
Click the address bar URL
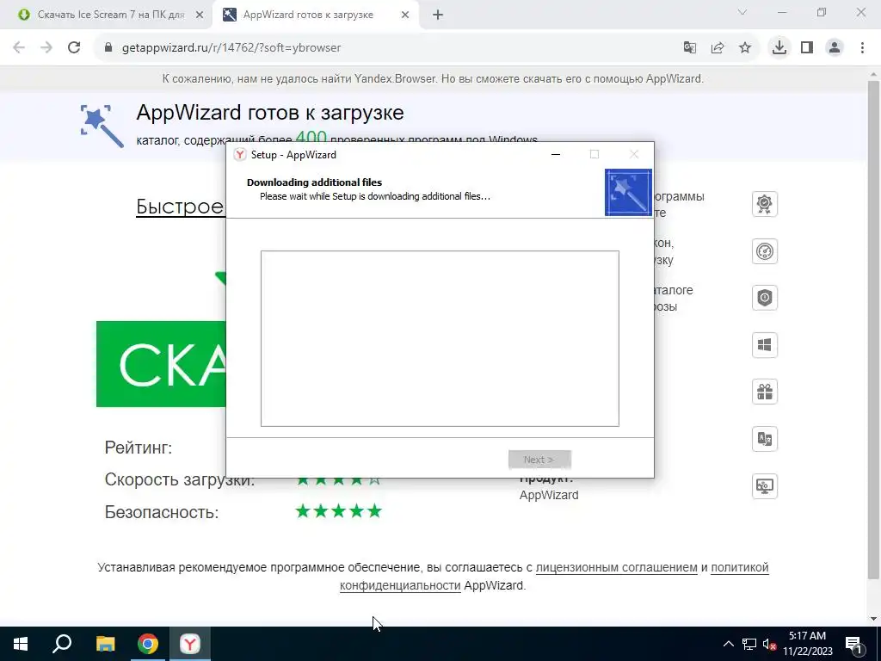(231, 48)
